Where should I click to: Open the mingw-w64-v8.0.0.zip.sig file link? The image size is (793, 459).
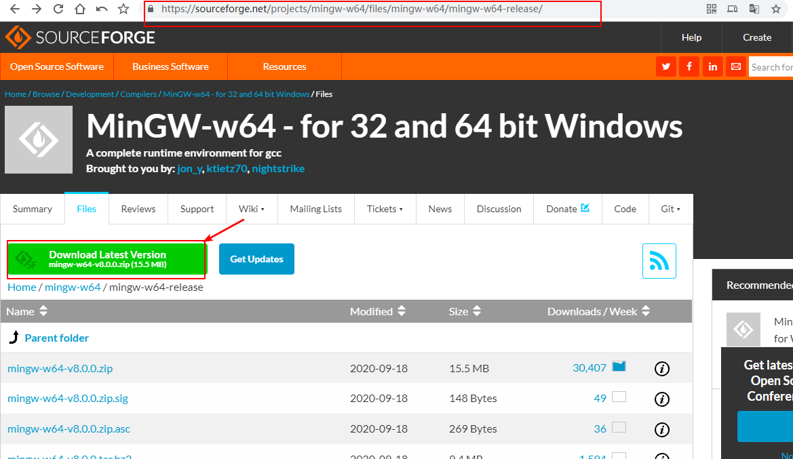[68, 399]
